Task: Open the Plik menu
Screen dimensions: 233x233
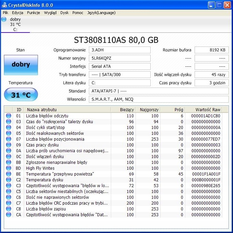Action: point(5,13)
